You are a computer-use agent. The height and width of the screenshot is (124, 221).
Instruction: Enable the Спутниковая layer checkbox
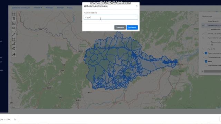point(206,65)
